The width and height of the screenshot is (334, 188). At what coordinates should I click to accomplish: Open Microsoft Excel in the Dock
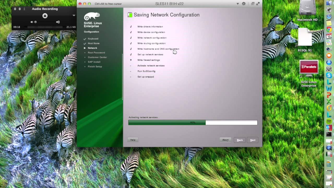(329, 102)
